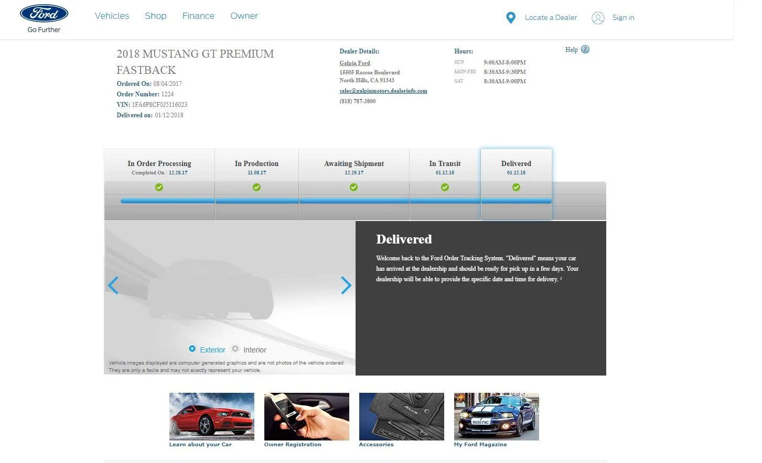Click the VIN number 1FA6P8CF0J5116023

(159, 105)
